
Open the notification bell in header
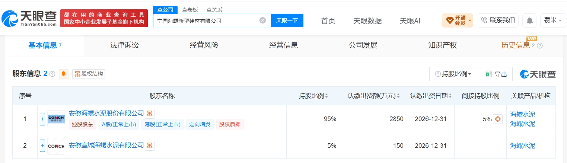click(529, 20)
